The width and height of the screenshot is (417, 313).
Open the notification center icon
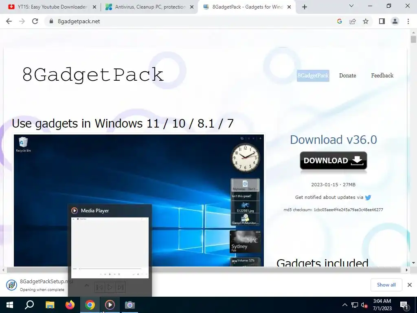[404, 305]
